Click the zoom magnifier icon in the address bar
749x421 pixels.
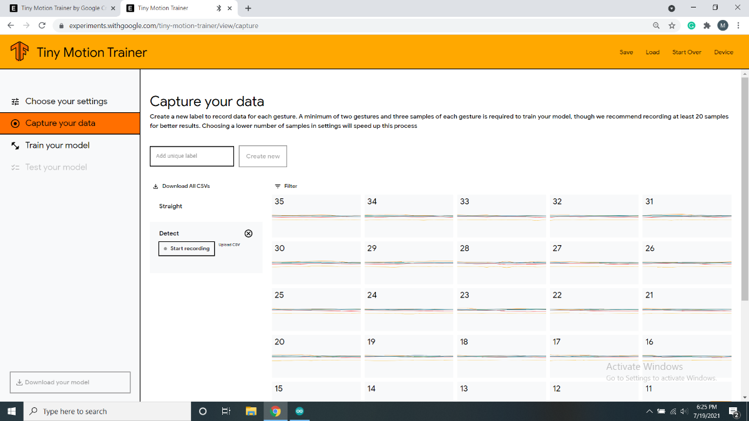(656, 26)
